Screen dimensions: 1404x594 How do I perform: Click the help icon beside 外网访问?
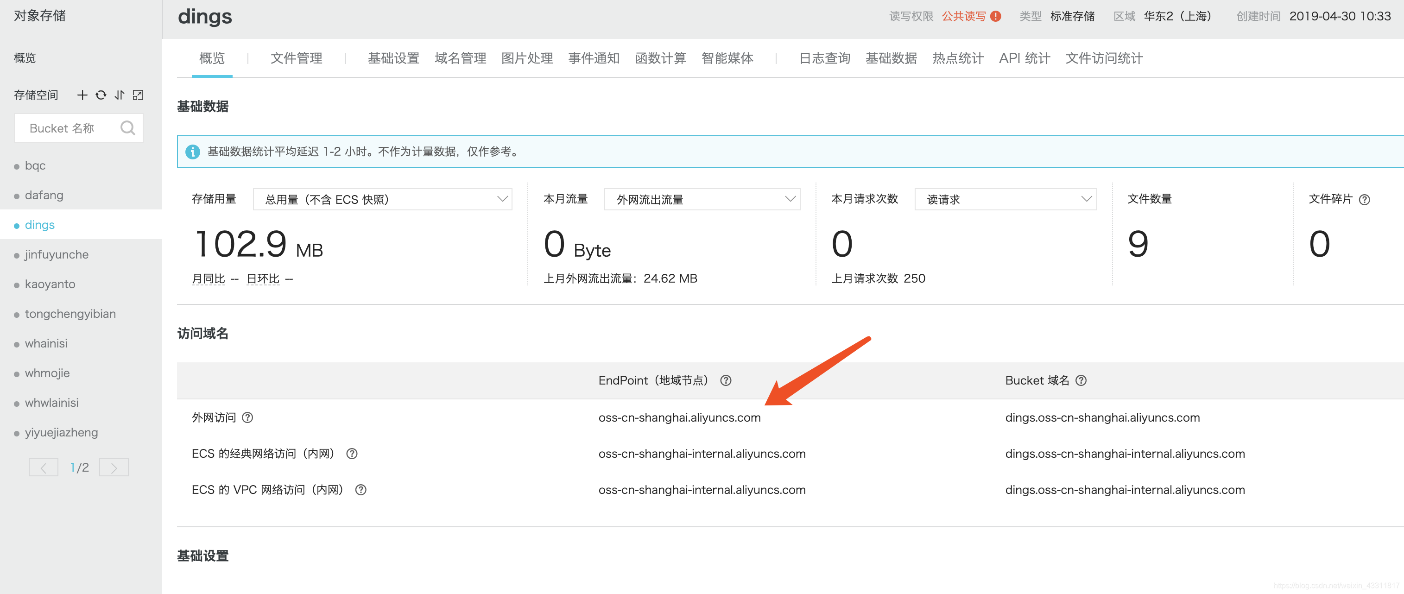pyautogui.click(x=247, y=417)
